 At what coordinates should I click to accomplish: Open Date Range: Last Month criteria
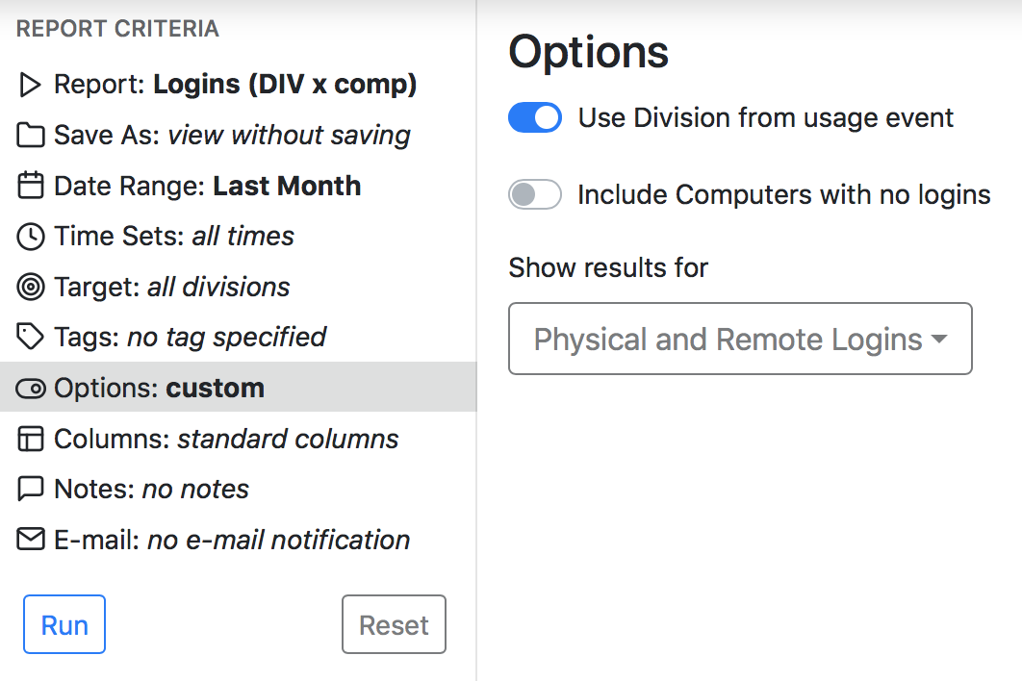point(207,186)
